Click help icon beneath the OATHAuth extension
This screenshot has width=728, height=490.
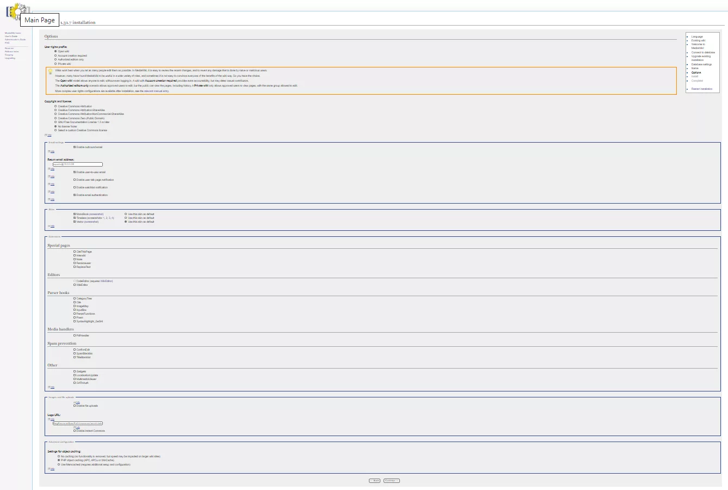pyautogui.click(x=51, y=387)
